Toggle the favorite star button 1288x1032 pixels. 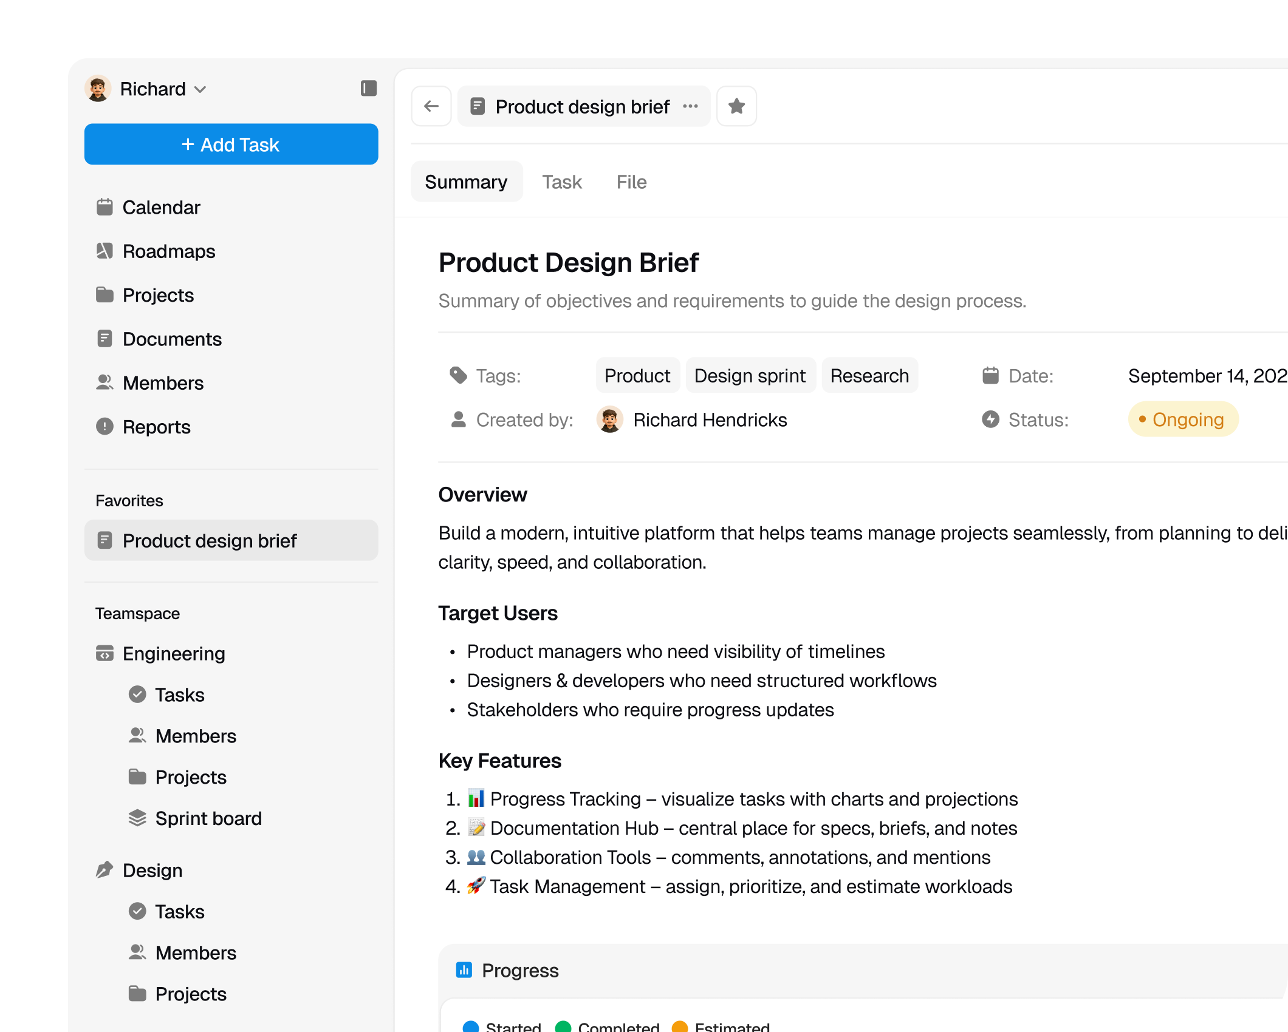[x=736, y=106]
